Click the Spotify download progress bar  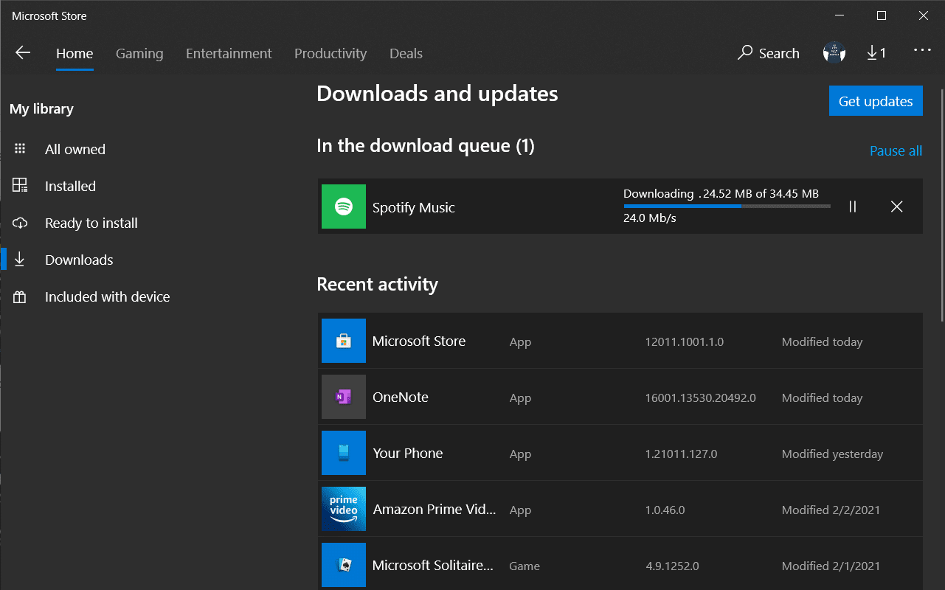[726, 206]
